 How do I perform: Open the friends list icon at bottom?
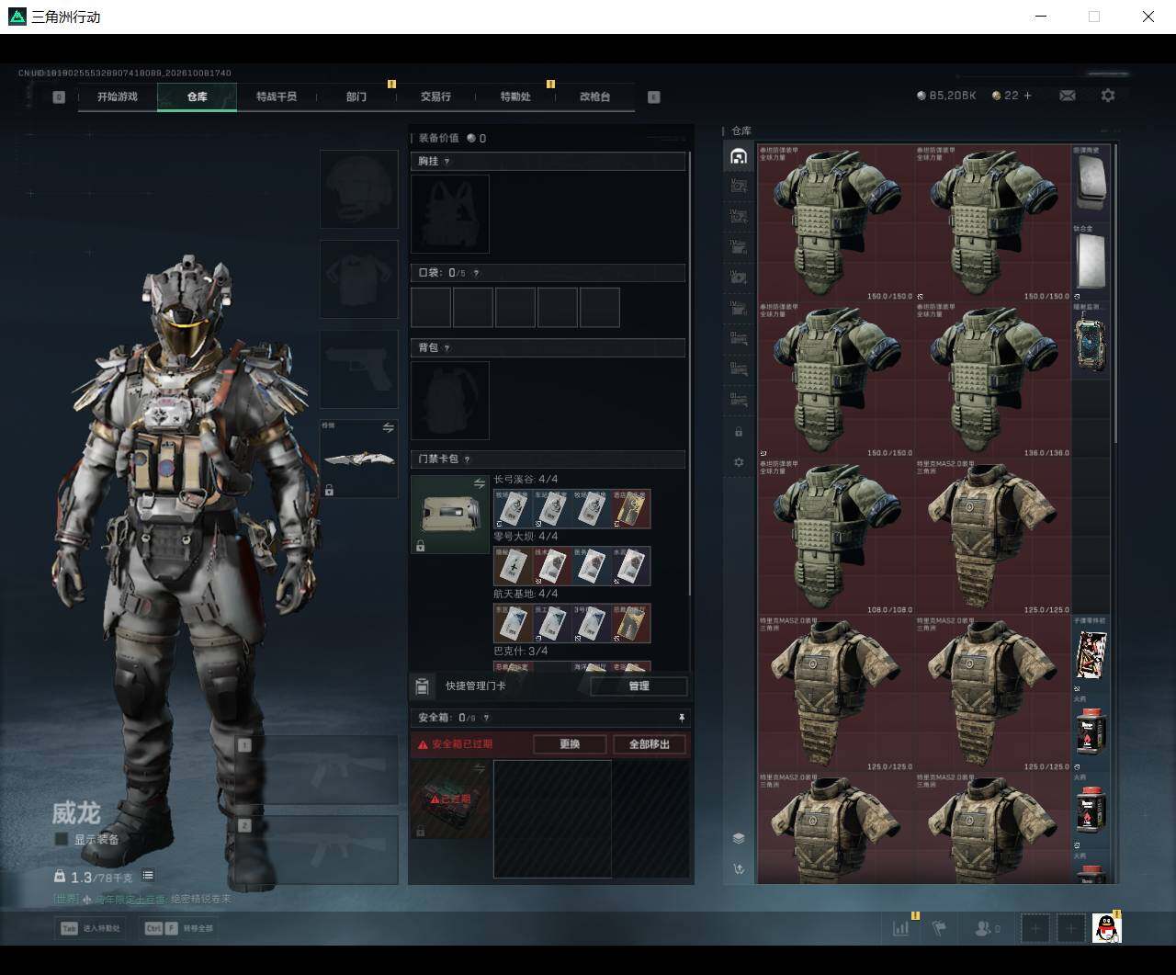tap(988, 928)
